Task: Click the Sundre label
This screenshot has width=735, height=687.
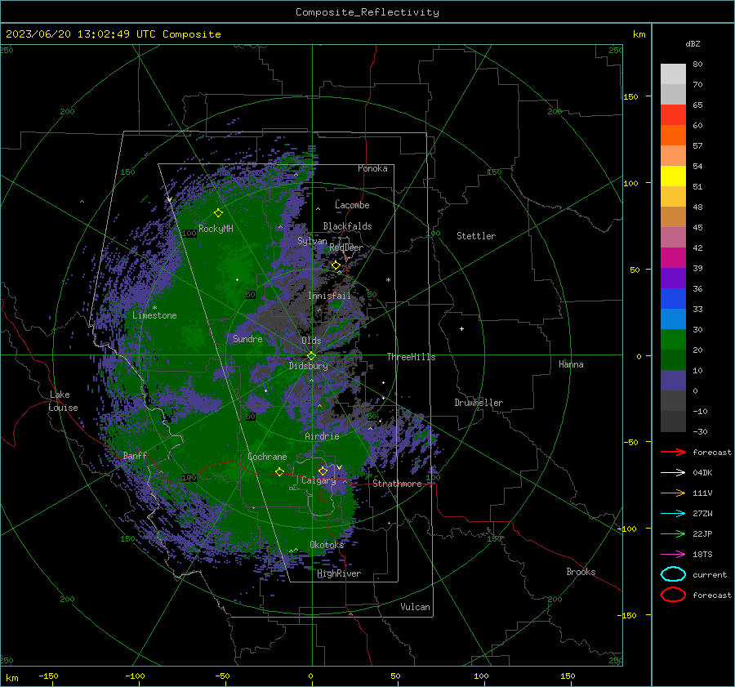Action: pyautogui.click(x=247, y=339)
